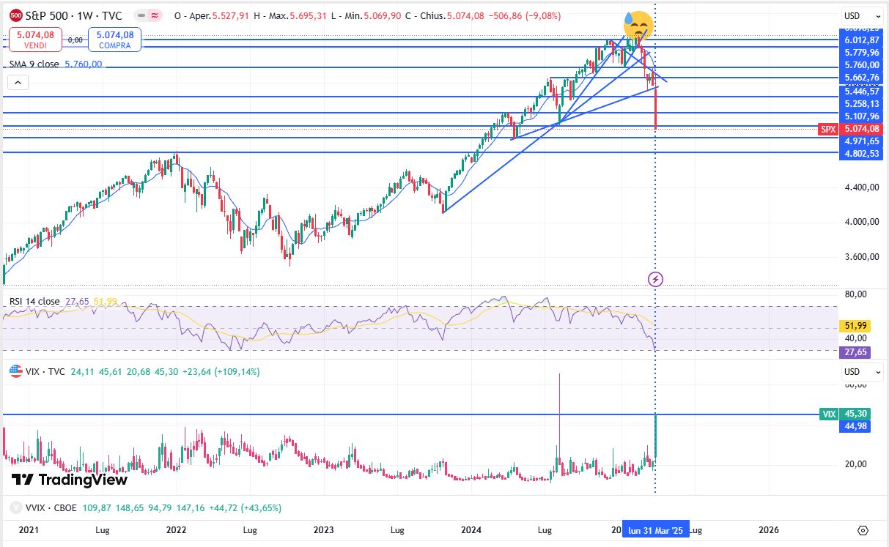The width and height of the screenshot is (889, 547).
Task: Click the 2022 label on the time axis
Action: tap(176, 530)
